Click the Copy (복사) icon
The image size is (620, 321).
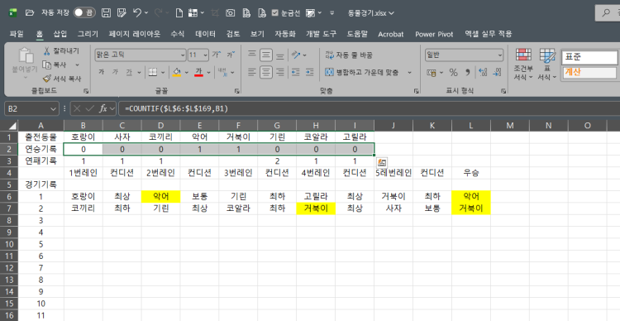coord(47,65)
